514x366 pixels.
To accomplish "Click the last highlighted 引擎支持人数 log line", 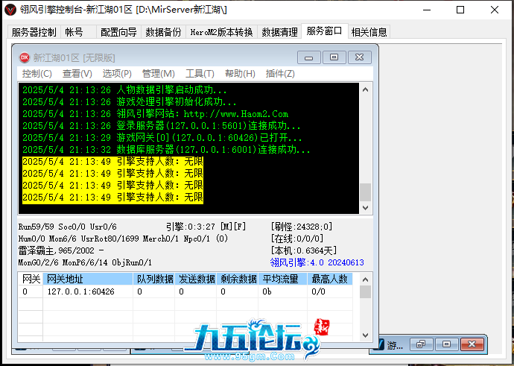I will click(x=112, y=198).
